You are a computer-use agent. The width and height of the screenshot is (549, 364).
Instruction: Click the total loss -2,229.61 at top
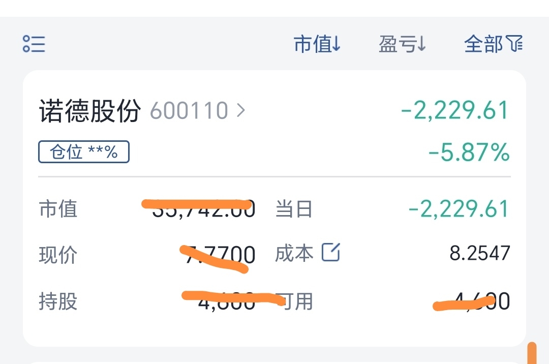455,110
